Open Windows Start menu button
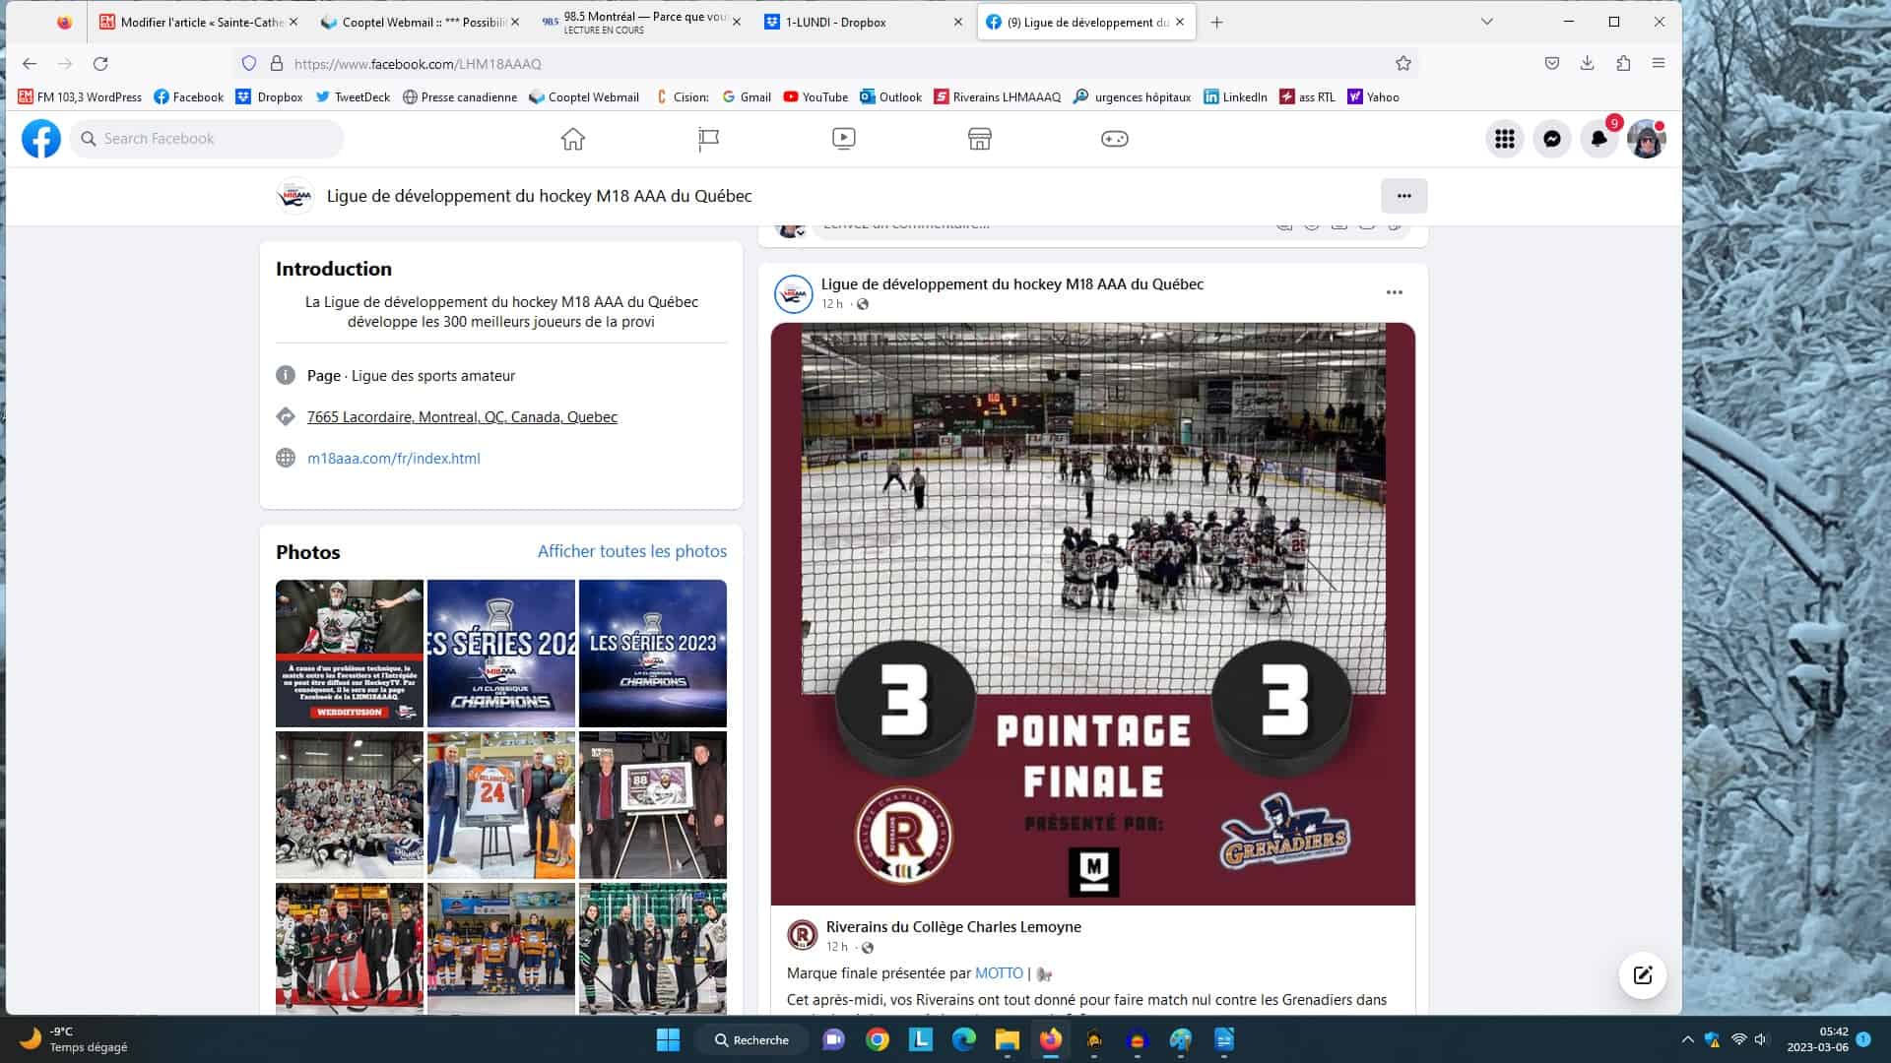 [668, 1039]
